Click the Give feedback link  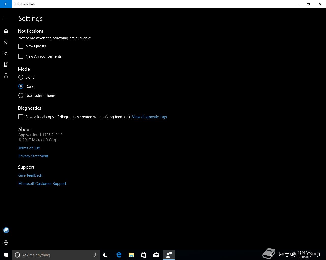(30, 175)
